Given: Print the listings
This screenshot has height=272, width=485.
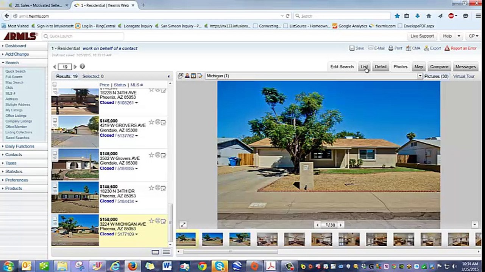Looking at the screenshot, I should pos(395,48).
